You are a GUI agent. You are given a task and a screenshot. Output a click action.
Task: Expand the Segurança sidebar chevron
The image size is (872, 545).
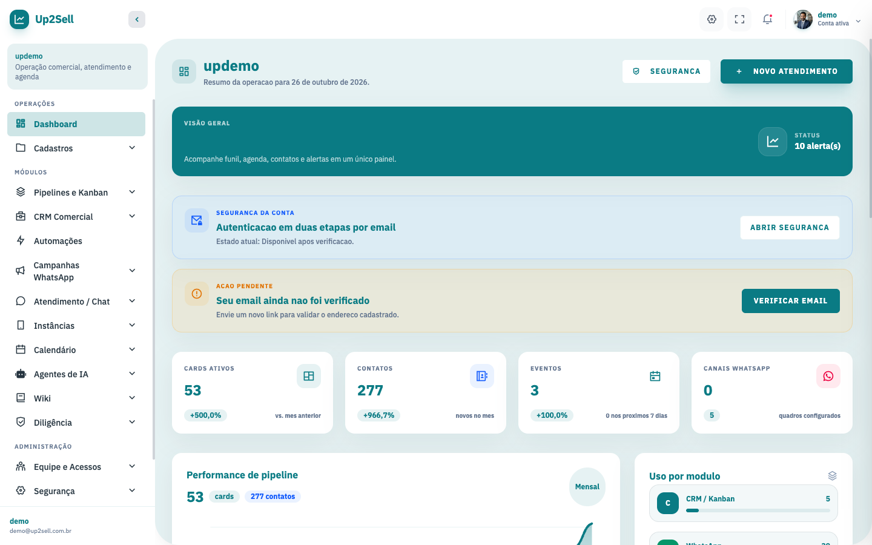coord(132,491)
